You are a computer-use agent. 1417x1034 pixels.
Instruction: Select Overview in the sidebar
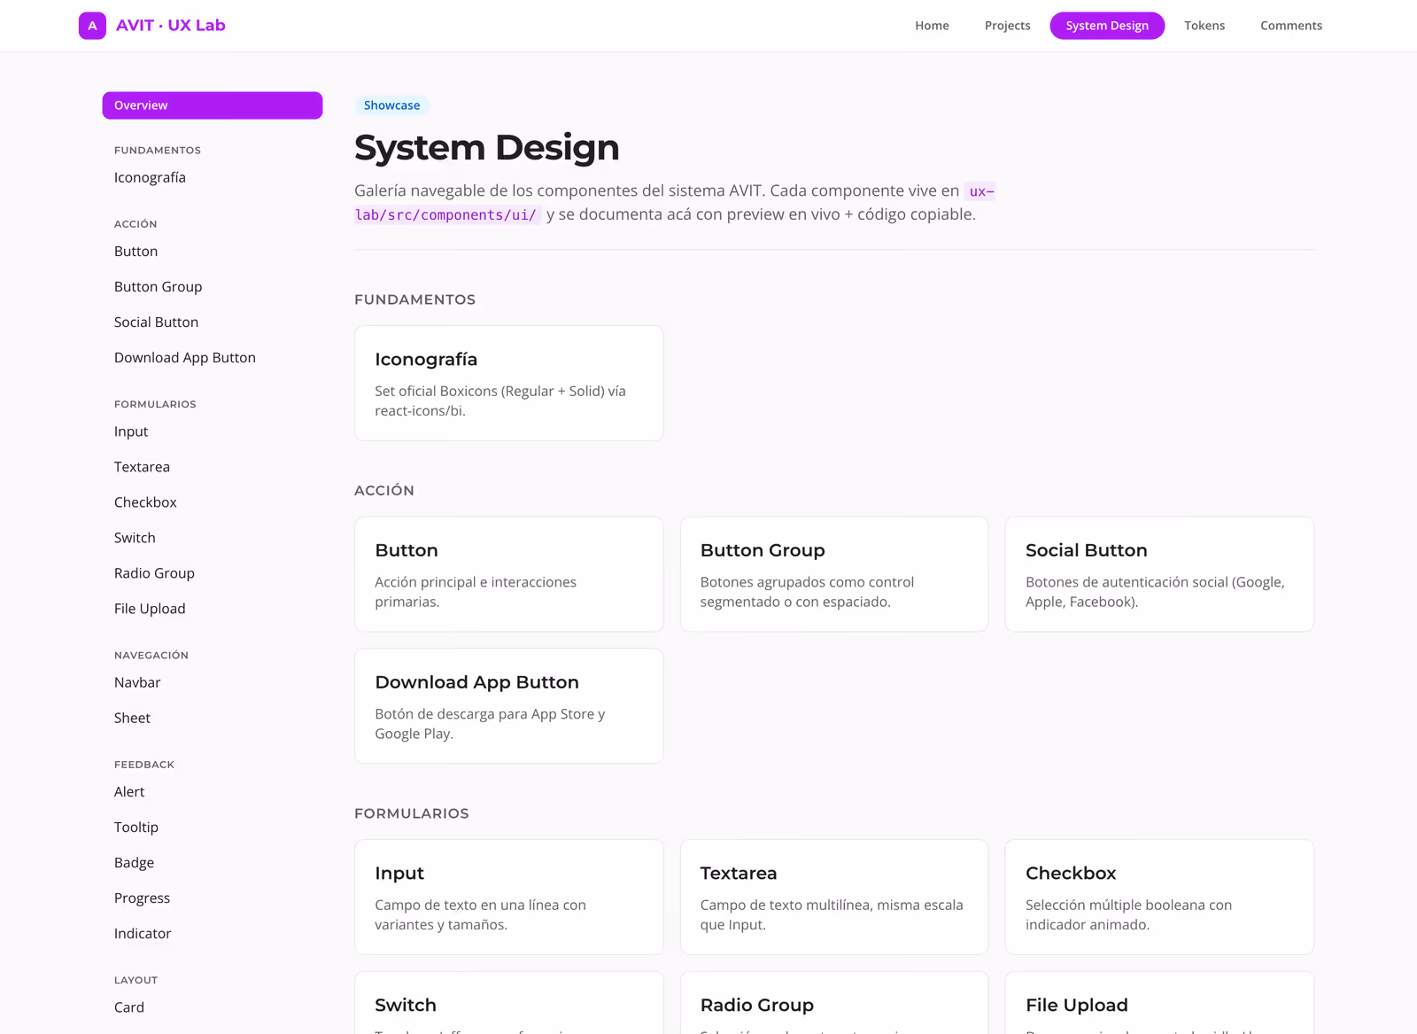click(213, 105)
